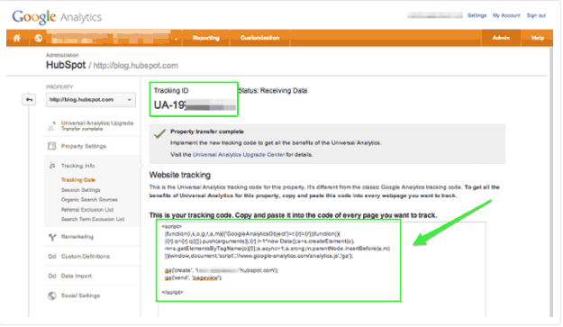The width and height of the screenshot is (563, 327).
Task: Open the Help tab
Action: pyautogui.click(x=537, y=38)
